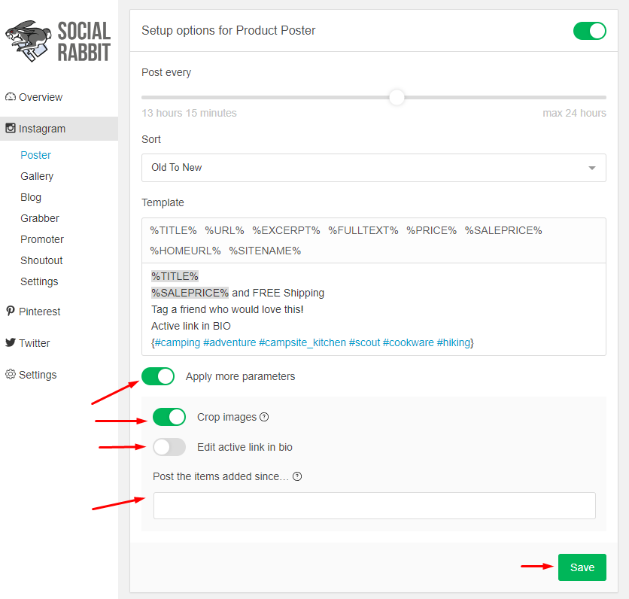Screen dimensions: 629x599
Task: Open Overview via its gauge icon
Action: [x=11, y=96]
